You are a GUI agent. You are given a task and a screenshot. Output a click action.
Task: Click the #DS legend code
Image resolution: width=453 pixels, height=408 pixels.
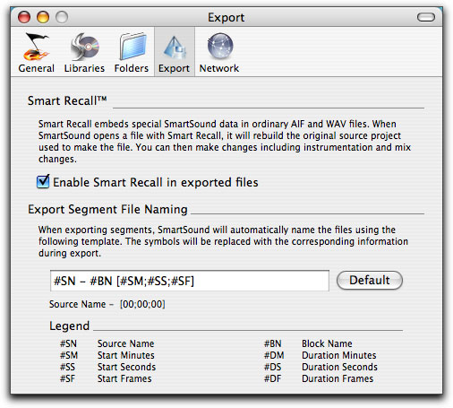point(272,367)
